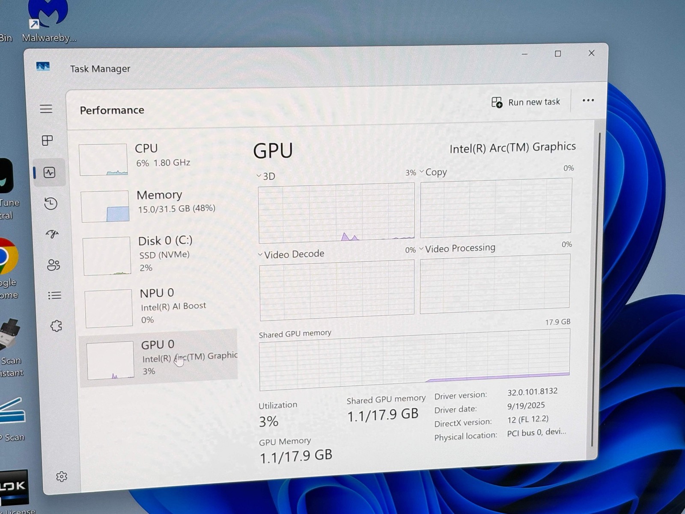Open the Processes page icon
The image size is (685, 514).
coord(48,140)
